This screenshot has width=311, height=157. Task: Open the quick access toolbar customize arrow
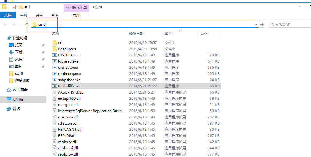point(26,7)
